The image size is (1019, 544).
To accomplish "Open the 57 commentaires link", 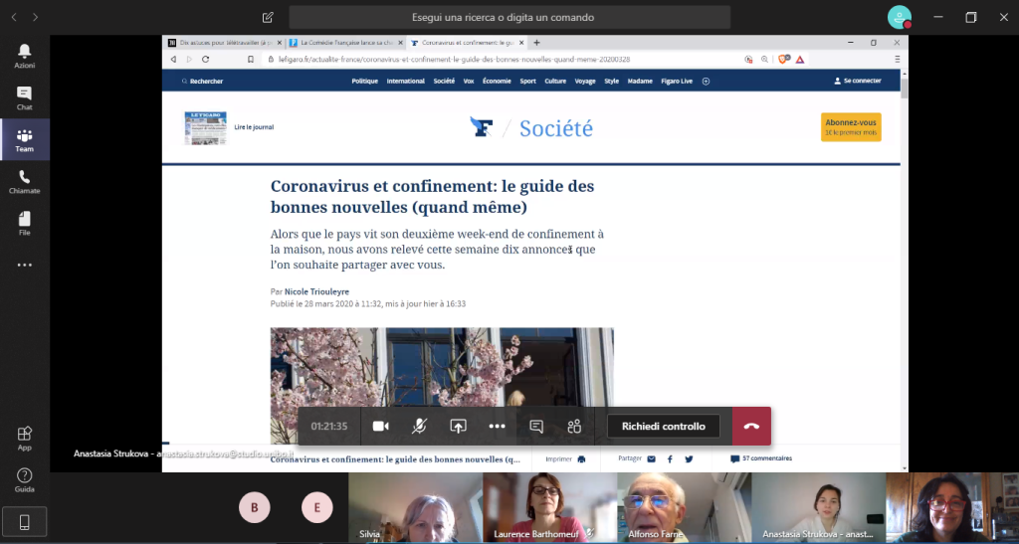I will click(761, 458).
